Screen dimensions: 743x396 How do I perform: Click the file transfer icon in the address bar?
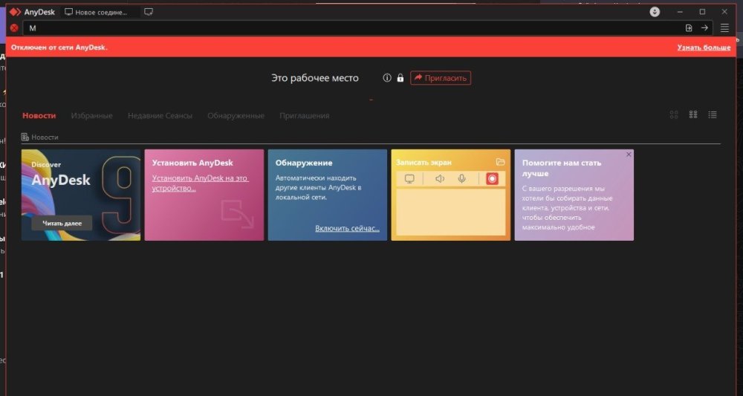689,28
